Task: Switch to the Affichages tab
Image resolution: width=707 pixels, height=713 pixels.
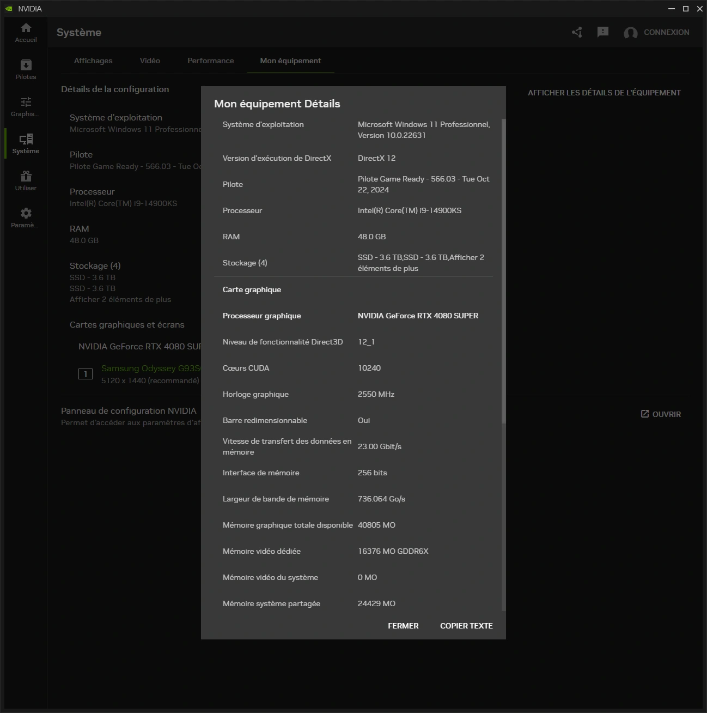Action: (x=93, y=61)
